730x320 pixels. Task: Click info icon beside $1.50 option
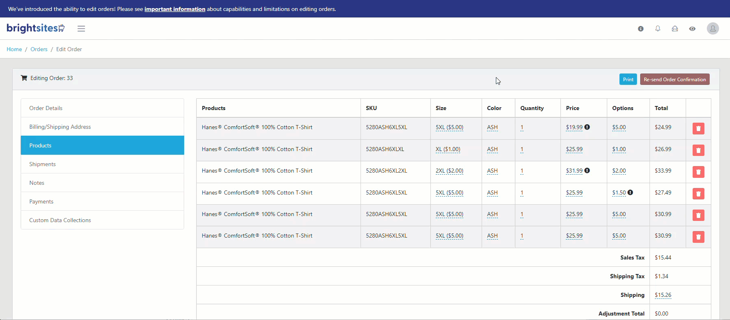(630, 192)
